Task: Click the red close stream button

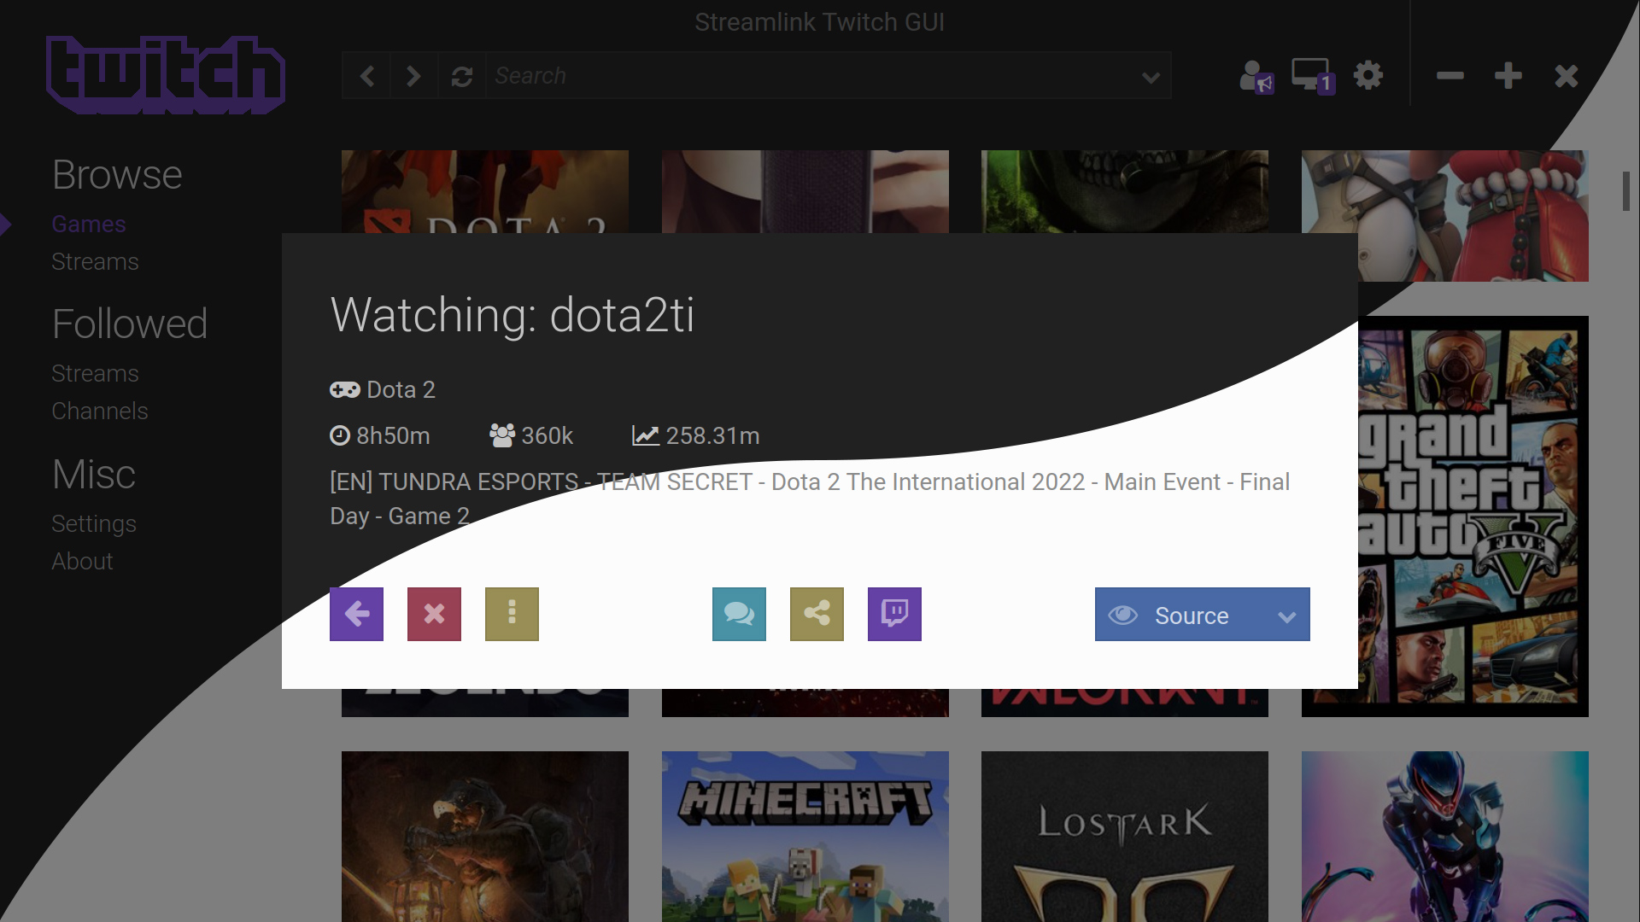Action: [434, 614]
